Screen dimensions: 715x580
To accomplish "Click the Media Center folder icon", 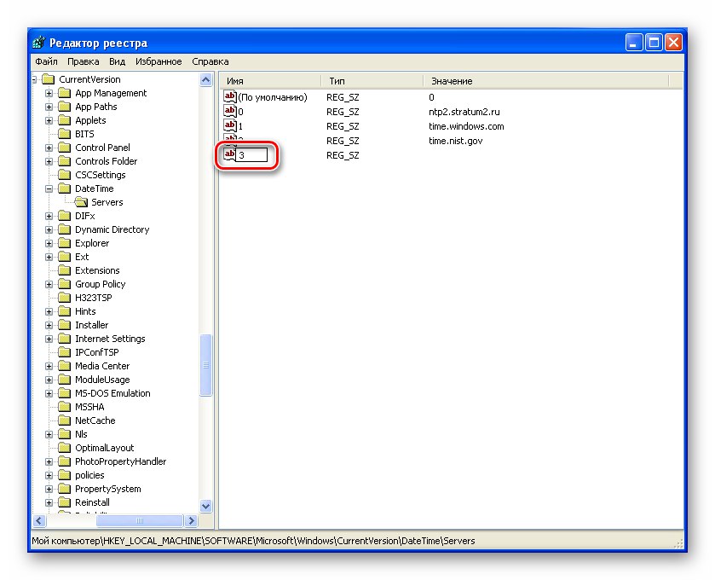I will pos(64,366).
